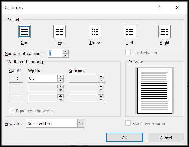Click the column 1 Width field showing 6.5"
Viewport: 189px width, 147px height.
pyautogui.click(x=43, y=78)
